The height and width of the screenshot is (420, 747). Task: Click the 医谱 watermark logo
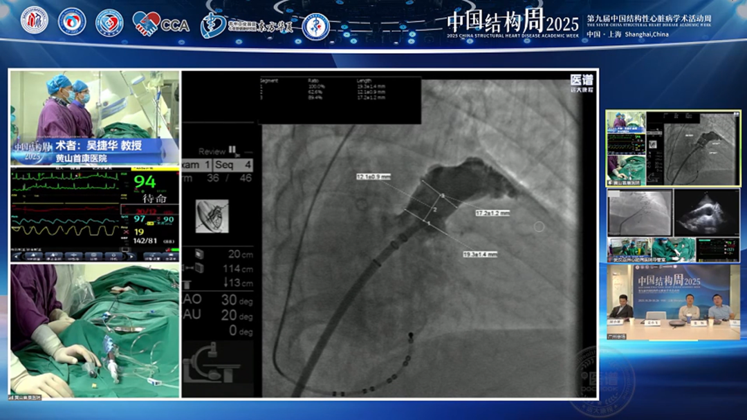click(x=581, y=83)
